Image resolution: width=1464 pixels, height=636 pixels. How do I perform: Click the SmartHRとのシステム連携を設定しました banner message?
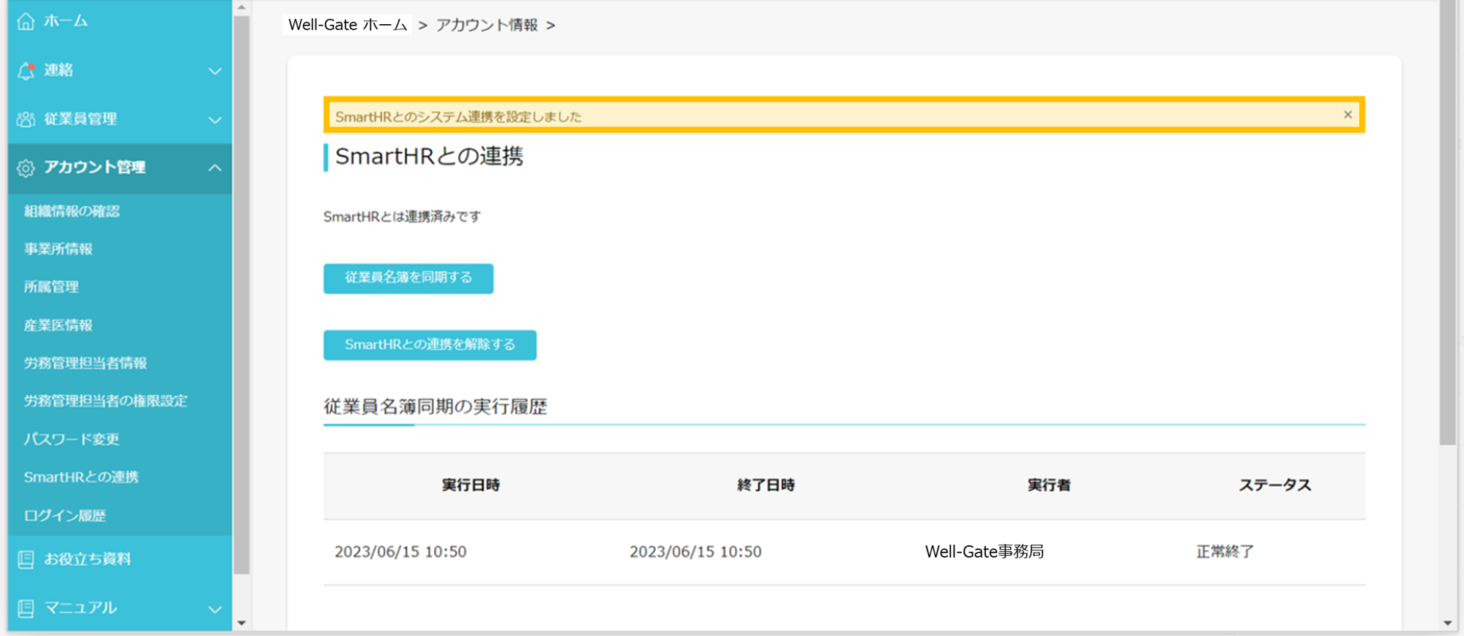click(458, 117)
